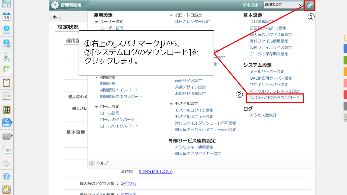Screen dimensions: 347x195
Task: Open the colored binders icon in sidebar
Action: pos(7,109)
